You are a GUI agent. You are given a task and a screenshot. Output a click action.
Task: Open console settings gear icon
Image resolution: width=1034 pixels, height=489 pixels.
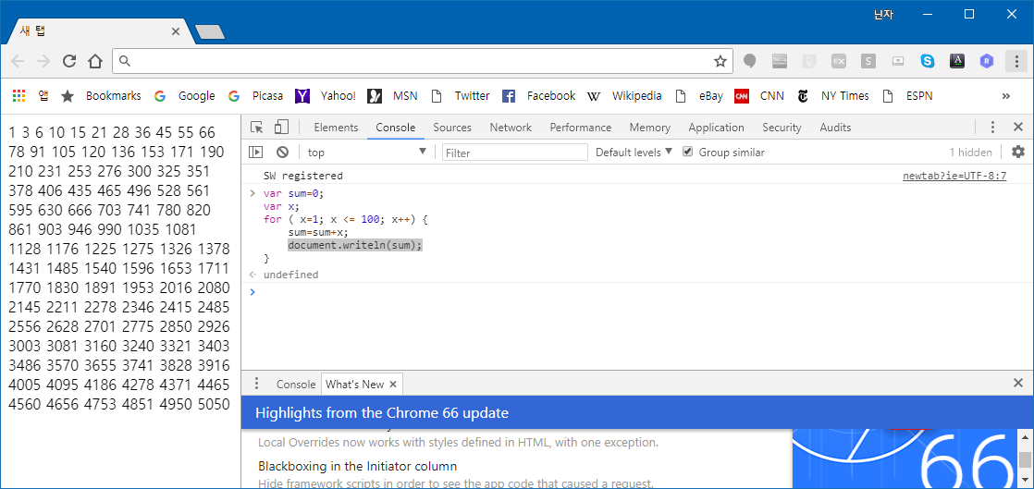(1018, 153)
